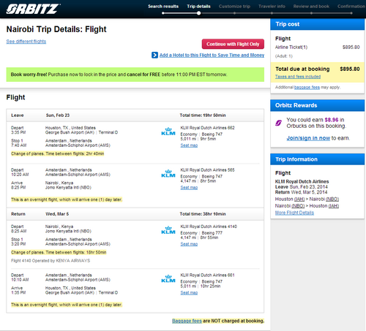This screenshot has height=331, width=366.
Task: Open baggage fees link in Trip cost
Action: [x=307, y=87]
